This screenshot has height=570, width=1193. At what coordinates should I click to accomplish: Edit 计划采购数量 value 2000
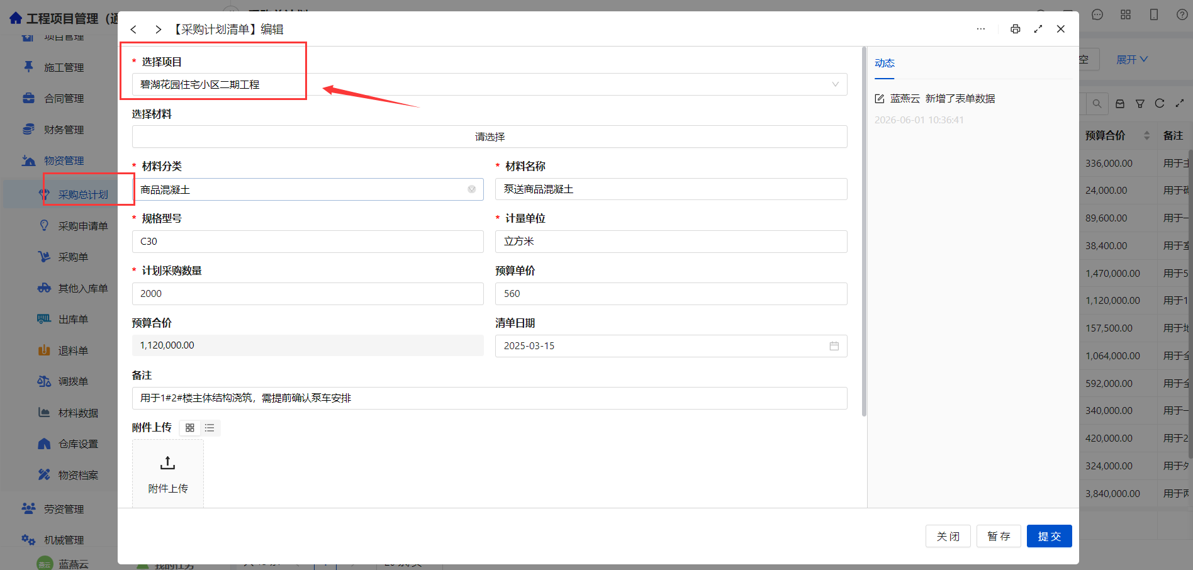pyautogui.click(x=308, y=294)
